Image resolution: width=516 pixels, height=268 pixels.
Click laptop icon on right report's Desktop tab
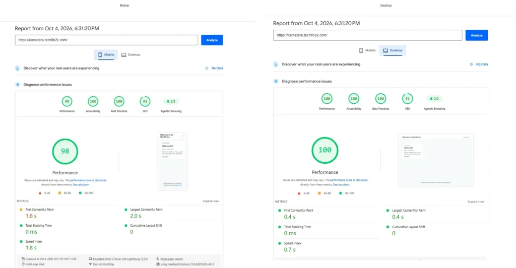(x=385, y=50)
